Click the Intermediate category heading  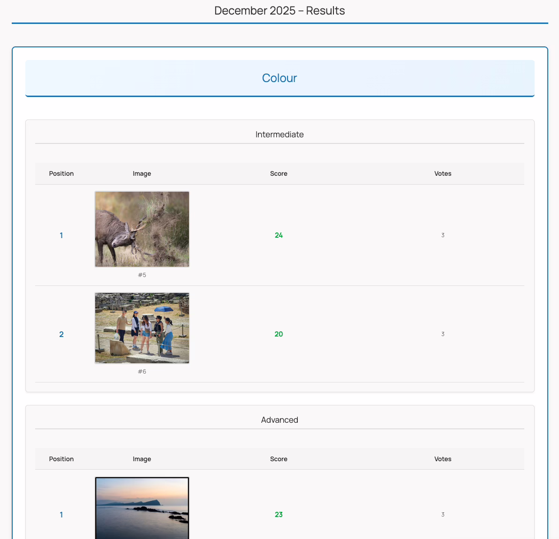pyautogui.click(x=279, y=135)
